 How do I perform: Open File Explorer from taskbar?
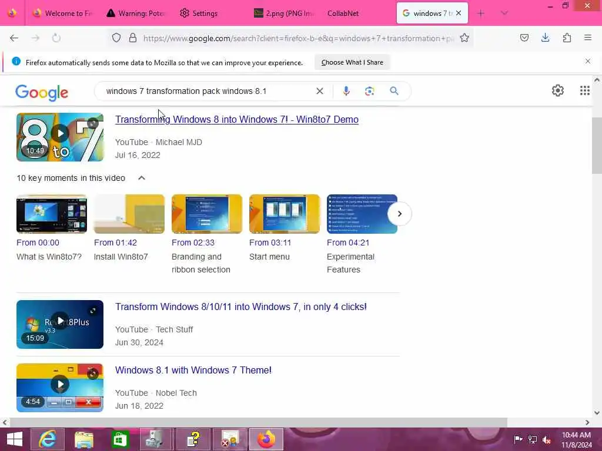coord(83,439)
